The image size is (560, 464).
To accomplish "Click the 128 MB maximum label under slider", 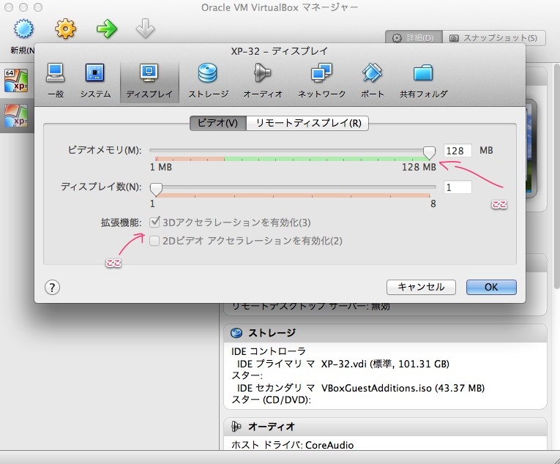I will point(419,167).
